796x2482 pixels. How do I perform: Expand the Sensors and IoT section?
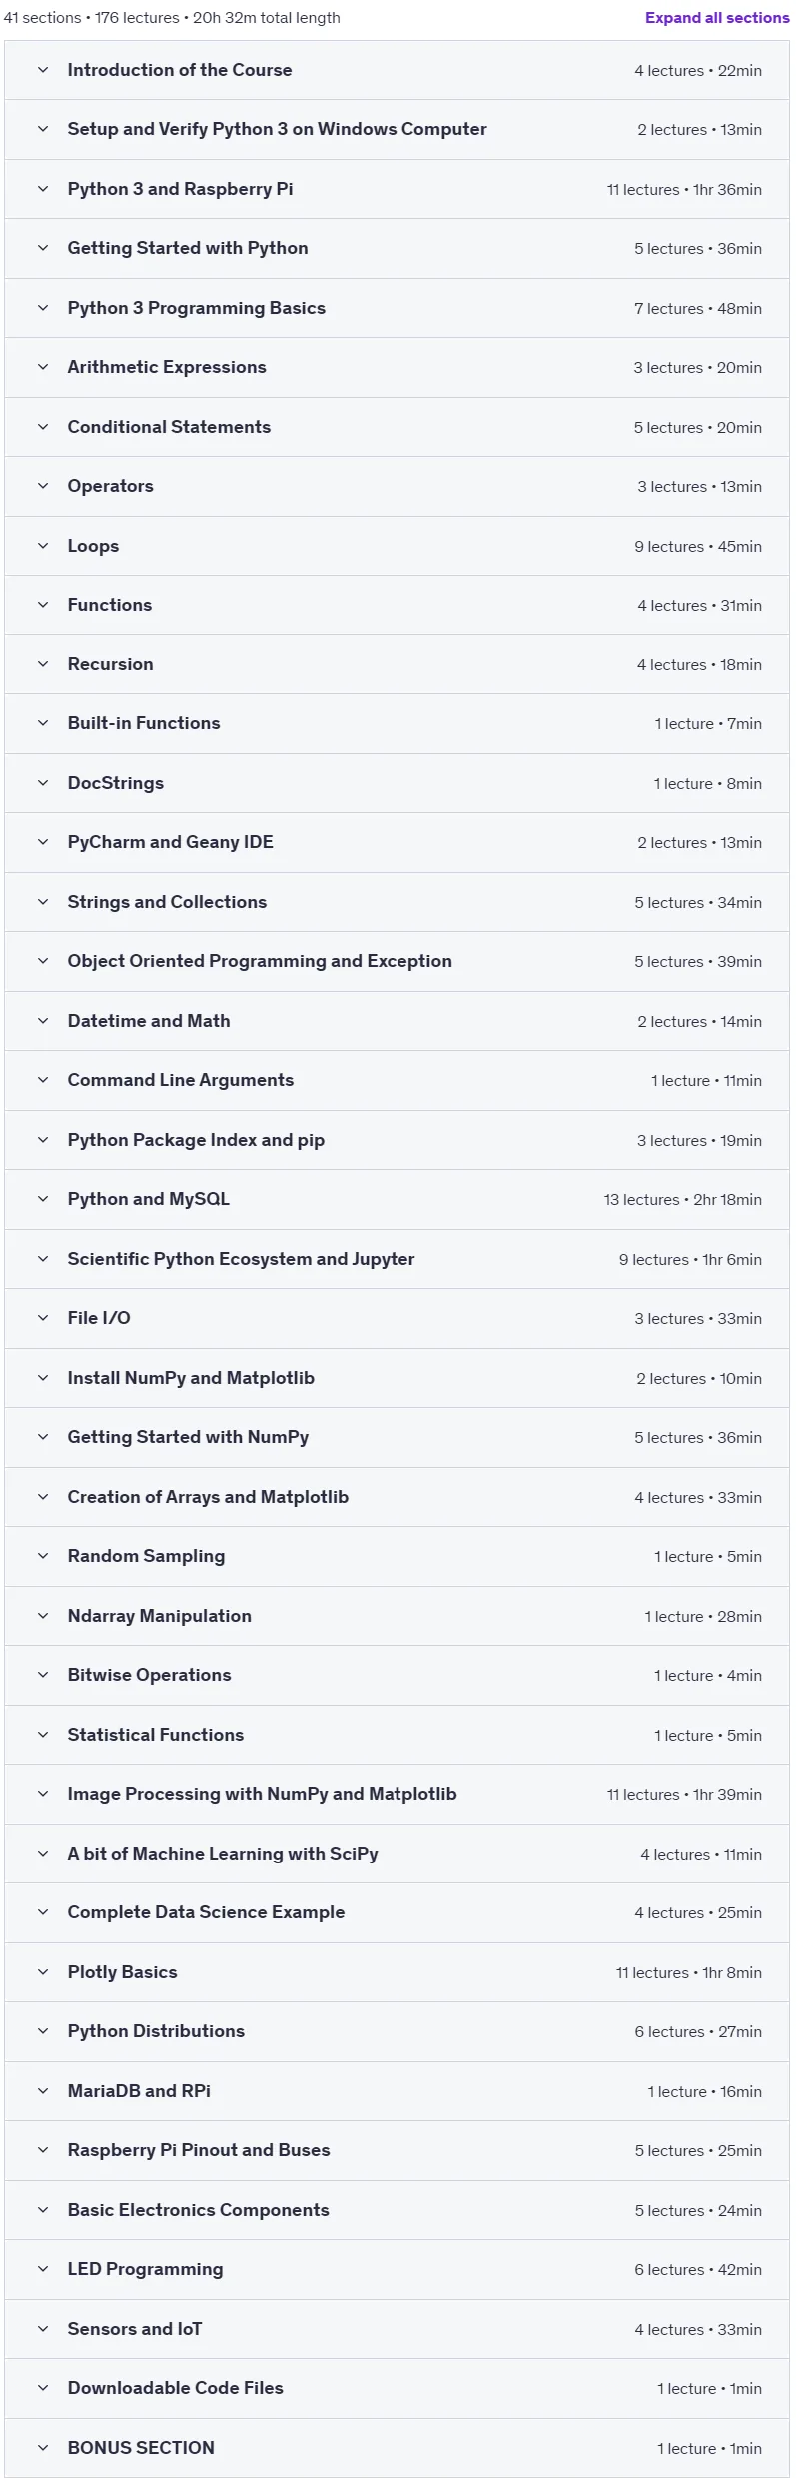(397, 2329)
